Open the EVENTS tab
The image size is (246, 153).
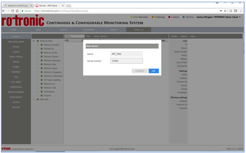click(x=114, y=30)
